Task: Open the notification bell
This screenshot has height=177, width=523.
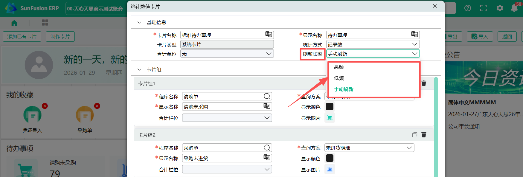Action: (514, 8)
